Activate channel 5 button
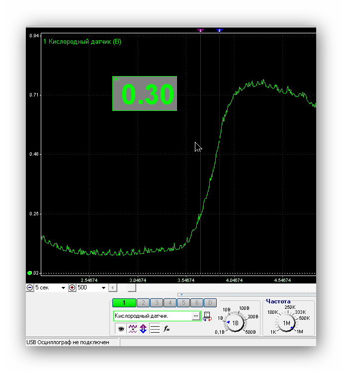Screen dimensions: 342x372 183,303
